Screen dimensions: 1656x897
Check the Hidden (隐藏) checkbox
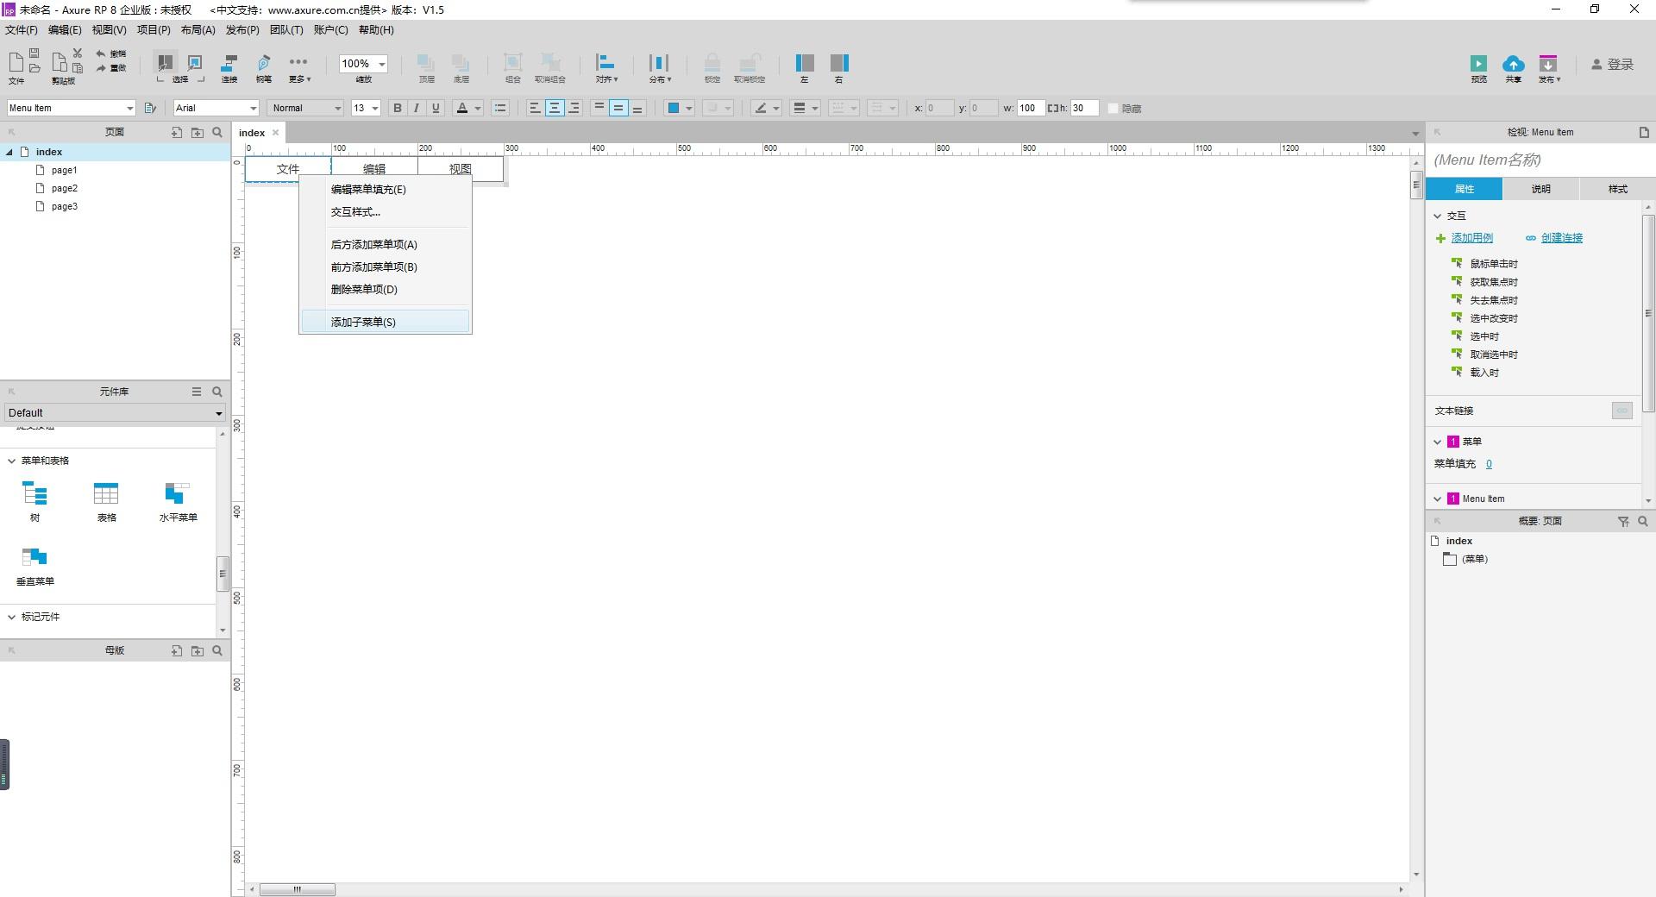tap(1113, 109)
